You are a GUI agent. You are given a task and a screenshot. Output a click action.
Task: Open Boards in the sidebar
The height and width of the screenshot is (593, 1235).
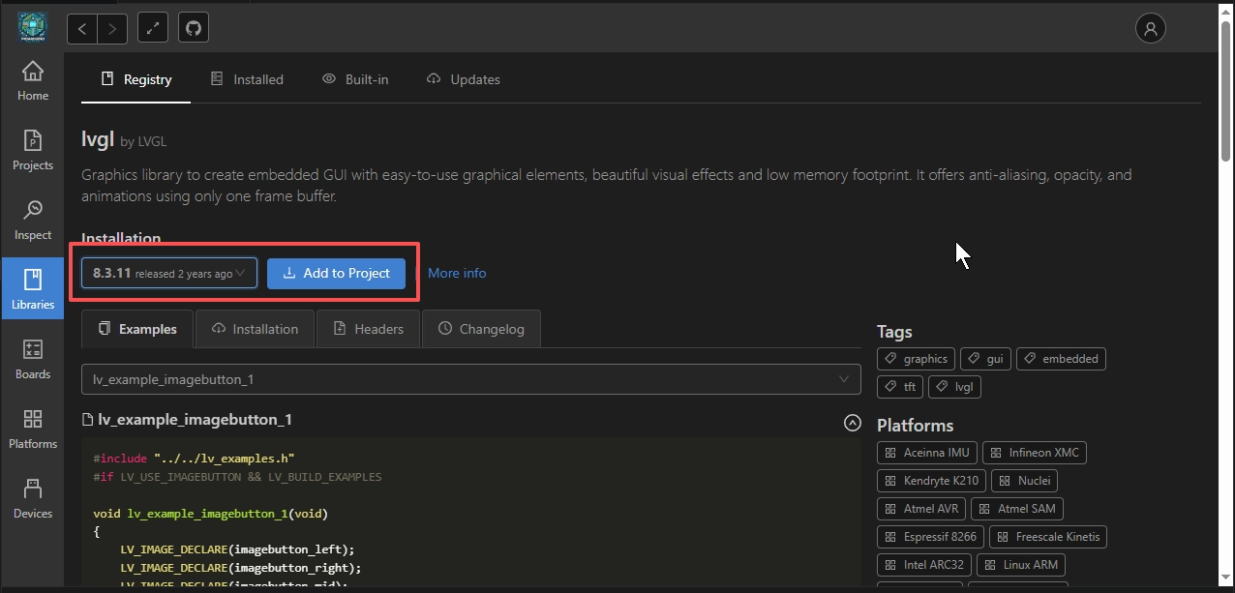pos(32,360)
